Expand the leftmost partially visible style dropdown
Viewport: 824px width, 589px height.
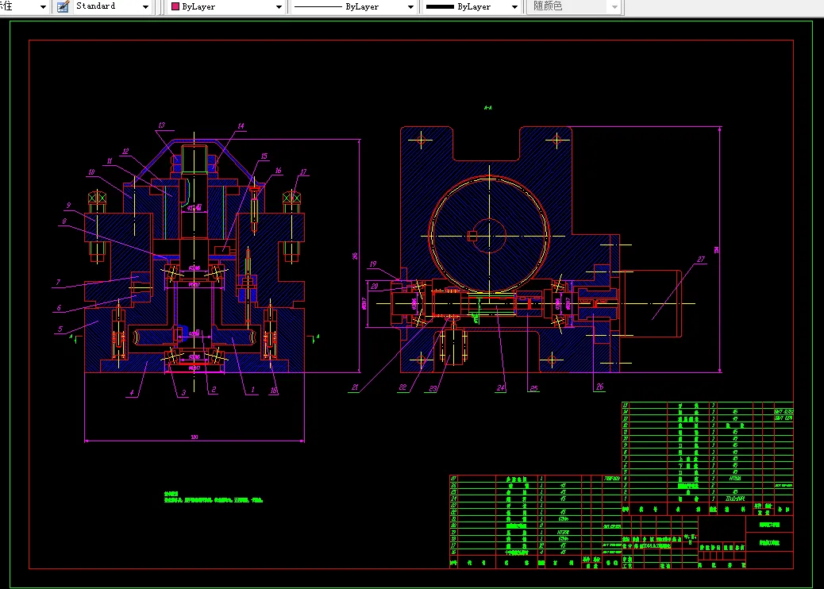(43, 7)
